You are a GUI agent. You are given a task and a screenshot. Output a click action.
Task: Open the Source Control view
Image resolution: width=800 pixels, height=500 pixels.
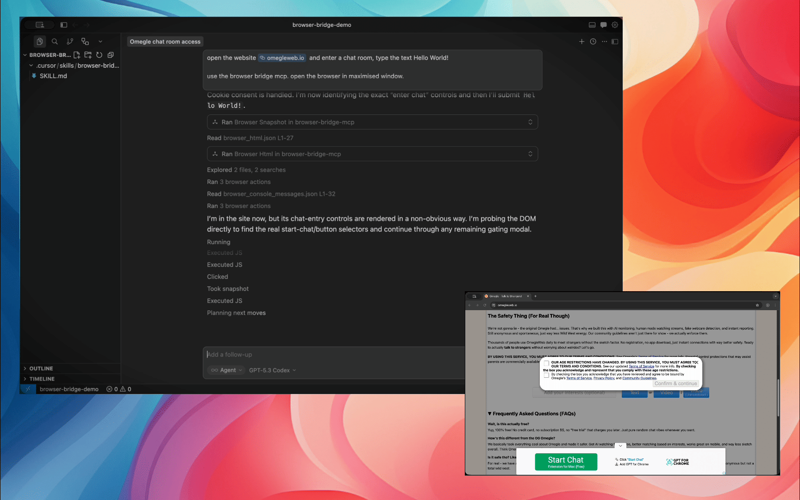coord(70,42)
